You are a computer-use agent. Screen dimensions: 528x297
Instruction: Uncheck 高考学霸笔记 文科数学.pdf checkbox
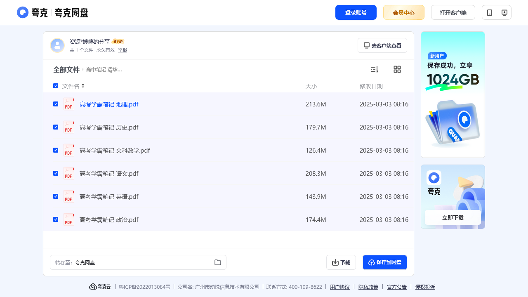(56, 150)
